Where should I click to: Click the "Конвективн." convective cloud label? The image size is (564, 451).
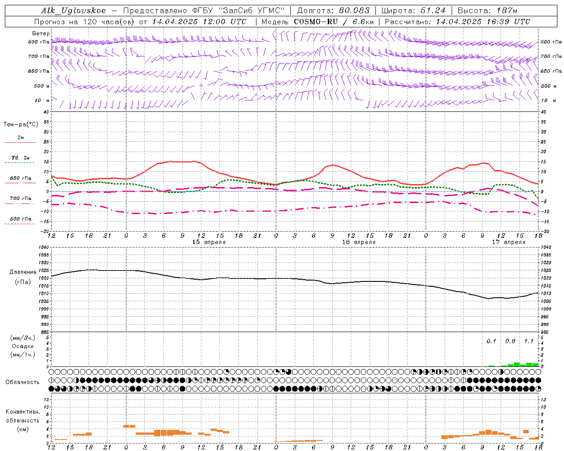[x=22, y=412]
